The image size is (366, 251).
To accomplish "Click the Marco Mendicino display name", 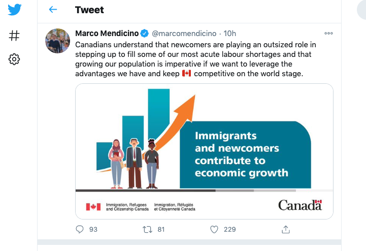I will pos(107,34).
